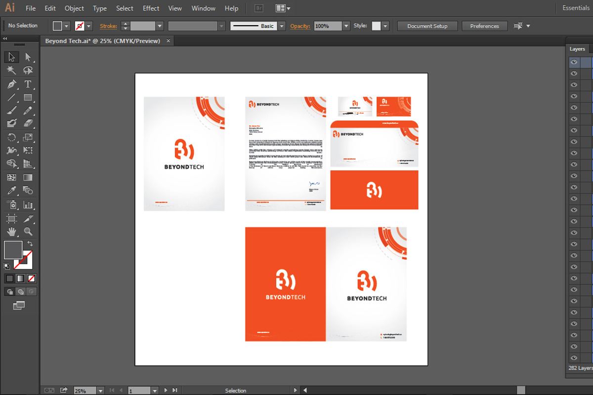Open stroke weight dropdown
Viewport: 593px width, 395px height.
(160, 26)
